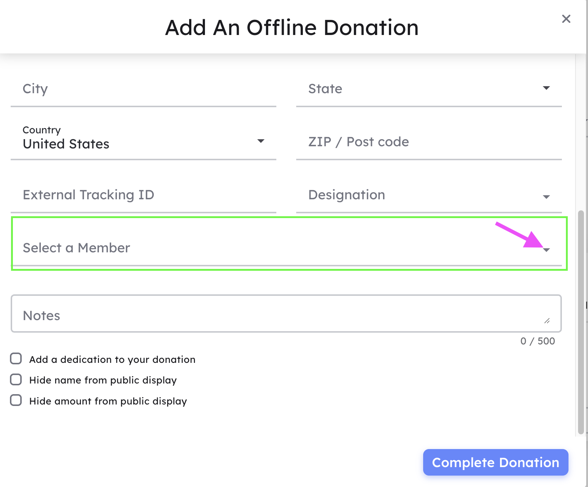Check Hide name from public display
This screenshot has height=487, width=588.
pyautogui.click(x=16, y=379)
